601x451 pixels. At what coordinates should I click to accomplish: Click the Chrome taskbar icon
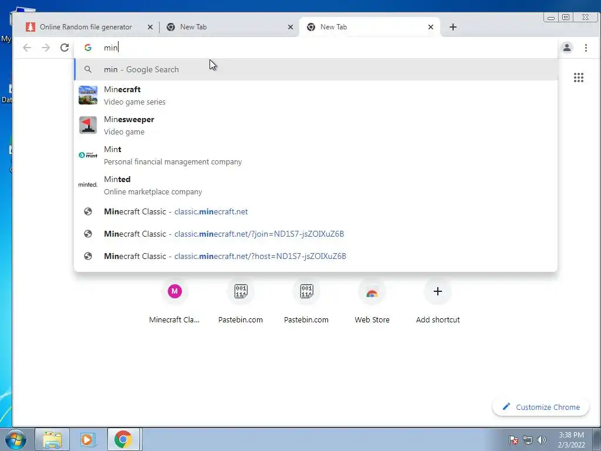123,439
